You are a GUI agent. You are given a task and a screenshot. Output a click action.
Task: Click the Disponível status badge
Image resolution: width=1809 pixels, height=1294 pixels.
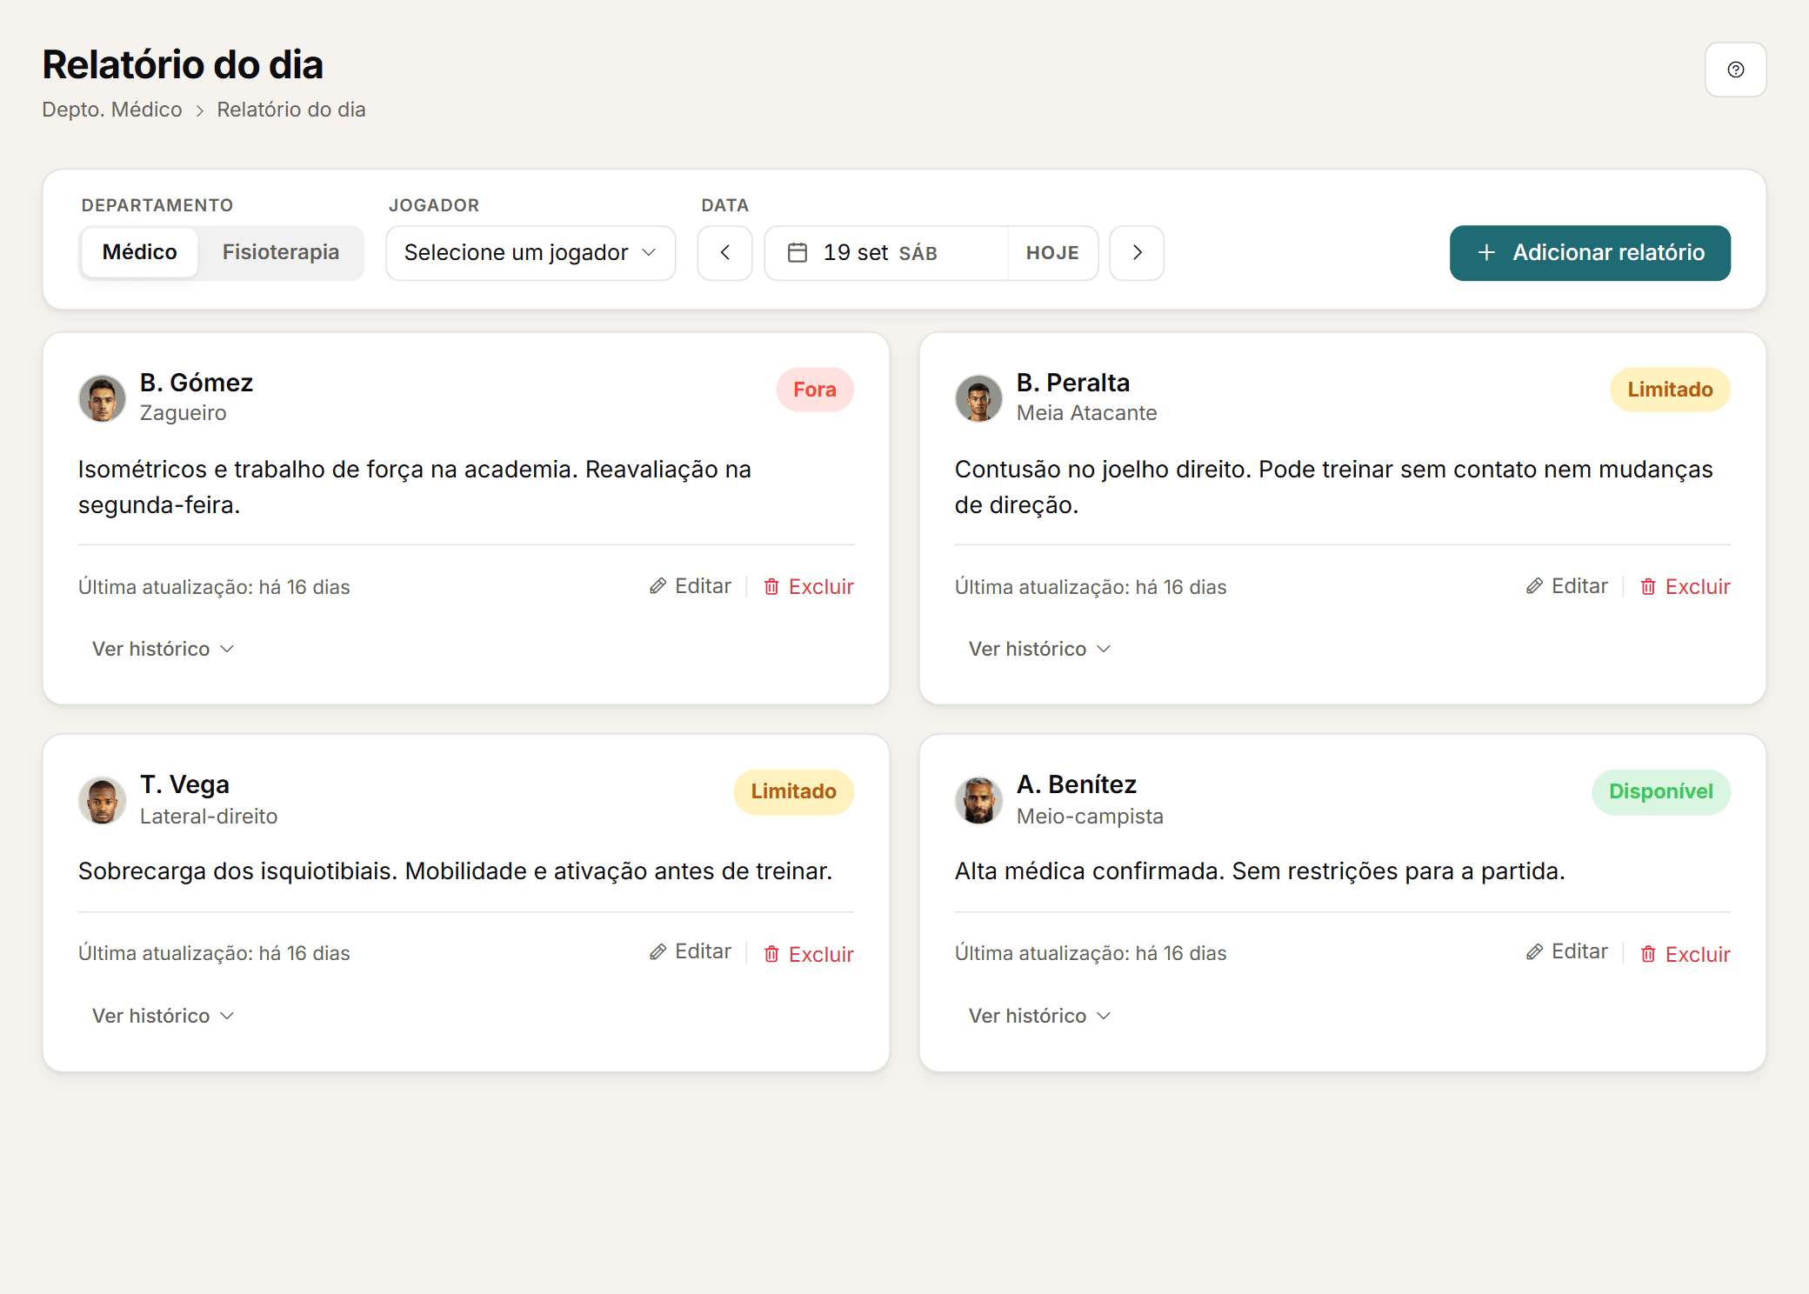tap(1661, 791)
